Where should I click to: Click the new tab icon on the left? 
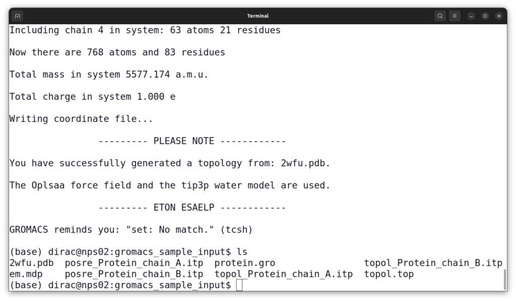pos(17,16)
